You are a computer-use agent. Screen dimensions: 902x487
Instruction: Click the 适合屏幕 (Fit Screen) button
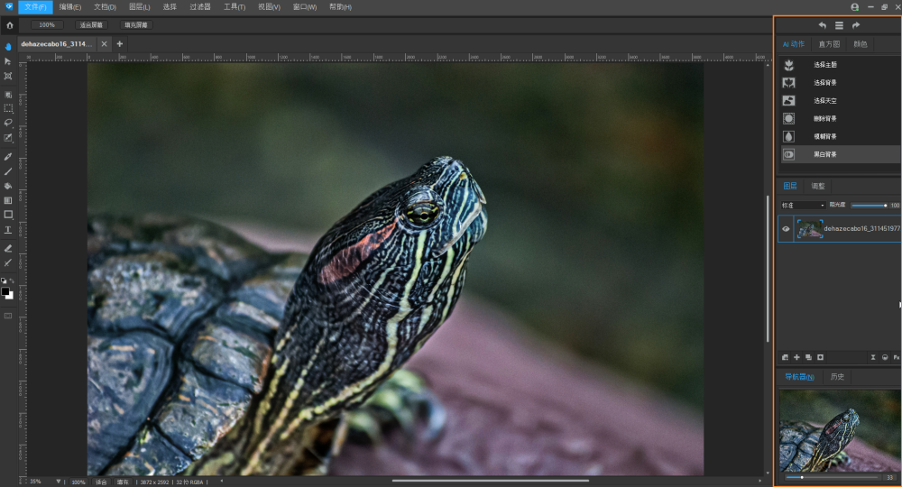[x=91, y=25]
